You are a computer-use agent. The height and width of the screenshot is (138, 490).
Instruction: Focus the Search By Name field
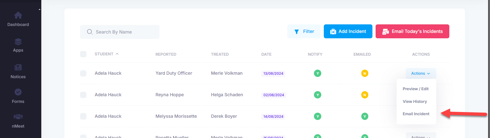coord(124,32)
